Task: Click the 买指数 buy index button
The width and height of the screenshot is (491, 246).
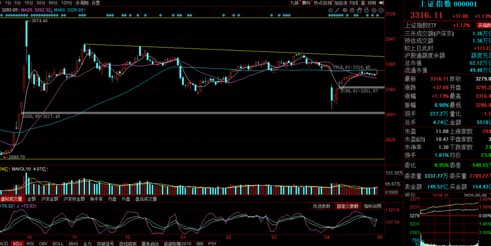Action: pos(484,25)
